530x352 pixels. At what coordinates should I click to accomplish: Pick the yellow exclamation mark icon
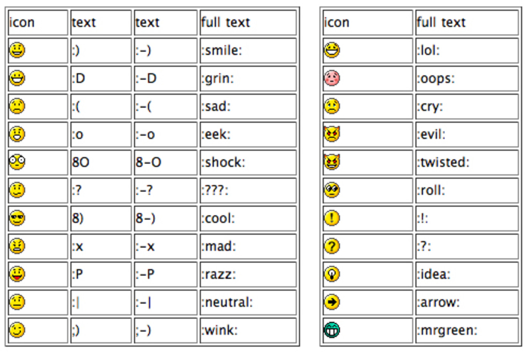coord(332,218)
